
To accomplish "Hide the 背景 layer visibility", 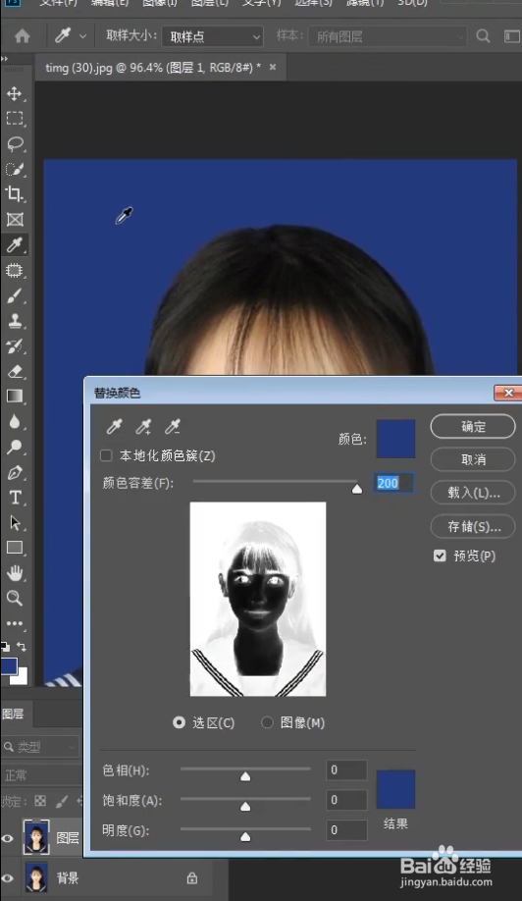I will 8,878.
